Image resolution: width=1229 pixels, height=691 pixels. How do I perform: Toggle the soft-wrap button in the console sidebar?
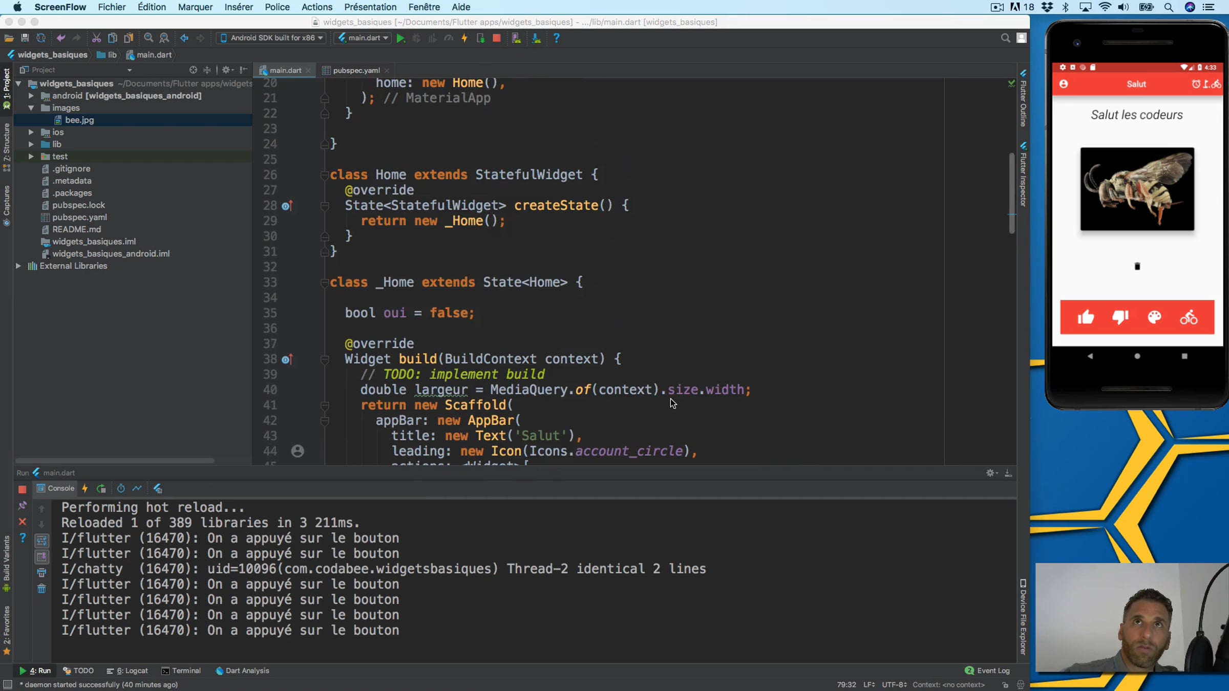(x=41, y=541)
